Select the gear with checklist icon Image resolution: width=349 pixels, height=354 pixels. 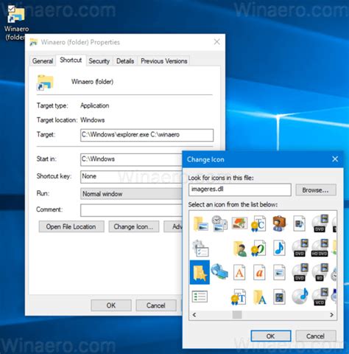point(200,249)
